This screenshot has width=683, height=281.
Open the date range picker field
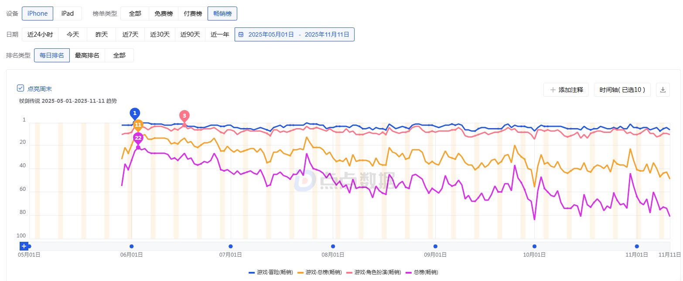click(x=294, y=34)
